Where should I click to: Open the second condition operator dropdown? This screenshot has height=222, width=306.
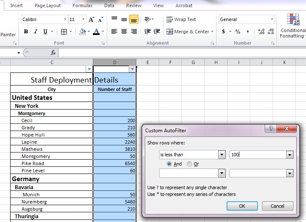222,173
